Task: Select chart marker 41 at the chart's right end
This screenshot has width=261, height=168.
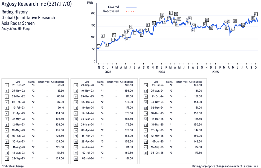Action: 256,14
